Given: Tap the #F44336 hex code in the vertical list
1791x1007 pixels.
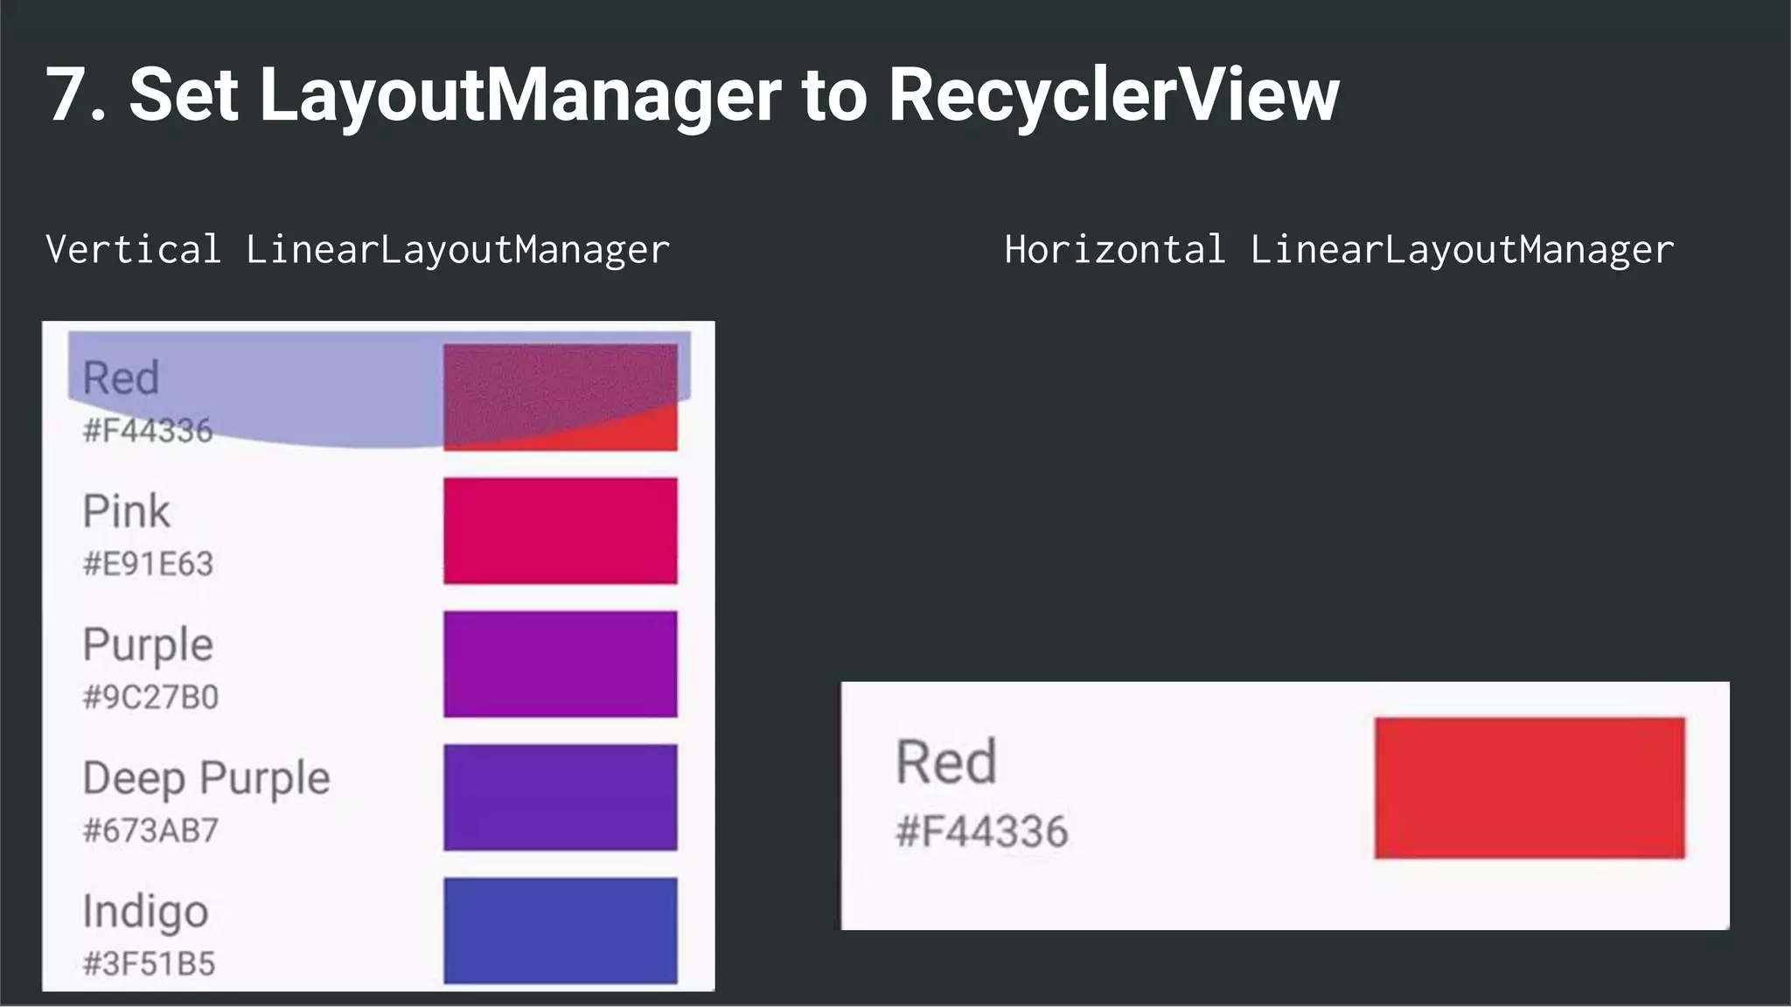Looking at the screenshot, I should [x=148, y=430].
